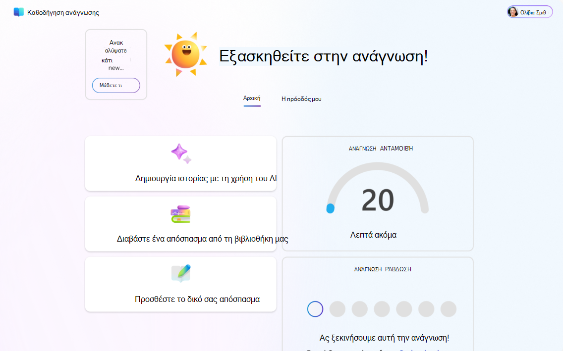The height and width of the screenshot is (351, 563).
Task: Click the Λεπτά ακόμα label
Action: pos(373,235)
